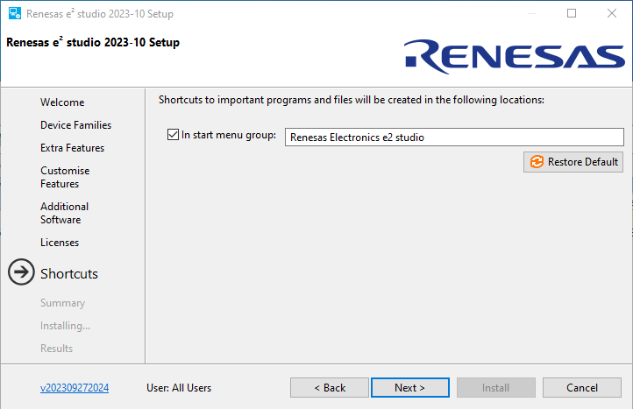The height and width of the screenshot is (409, 633).
Task: Click the Renesas logo in the header
Action: pyautogui.click(x=515, y=56)
